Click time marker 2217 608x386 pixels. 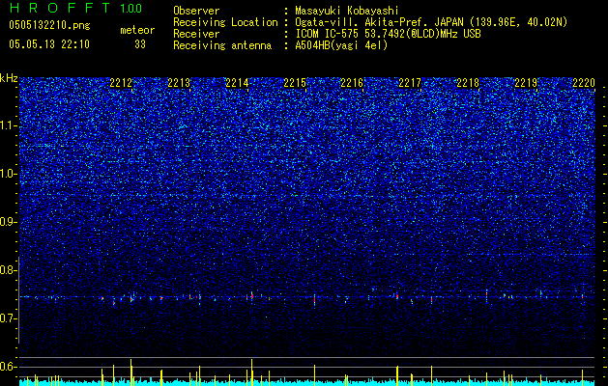point(410,83)
